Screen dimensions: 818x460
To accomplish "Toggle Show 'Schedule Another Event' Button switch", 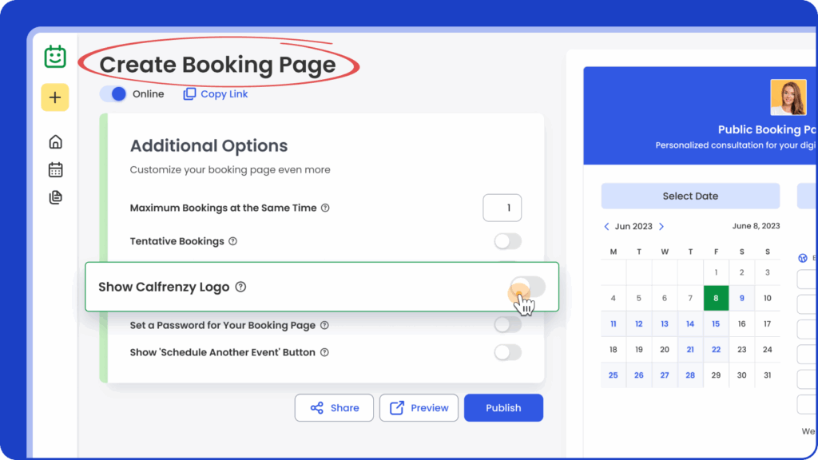I will [507, 352].
